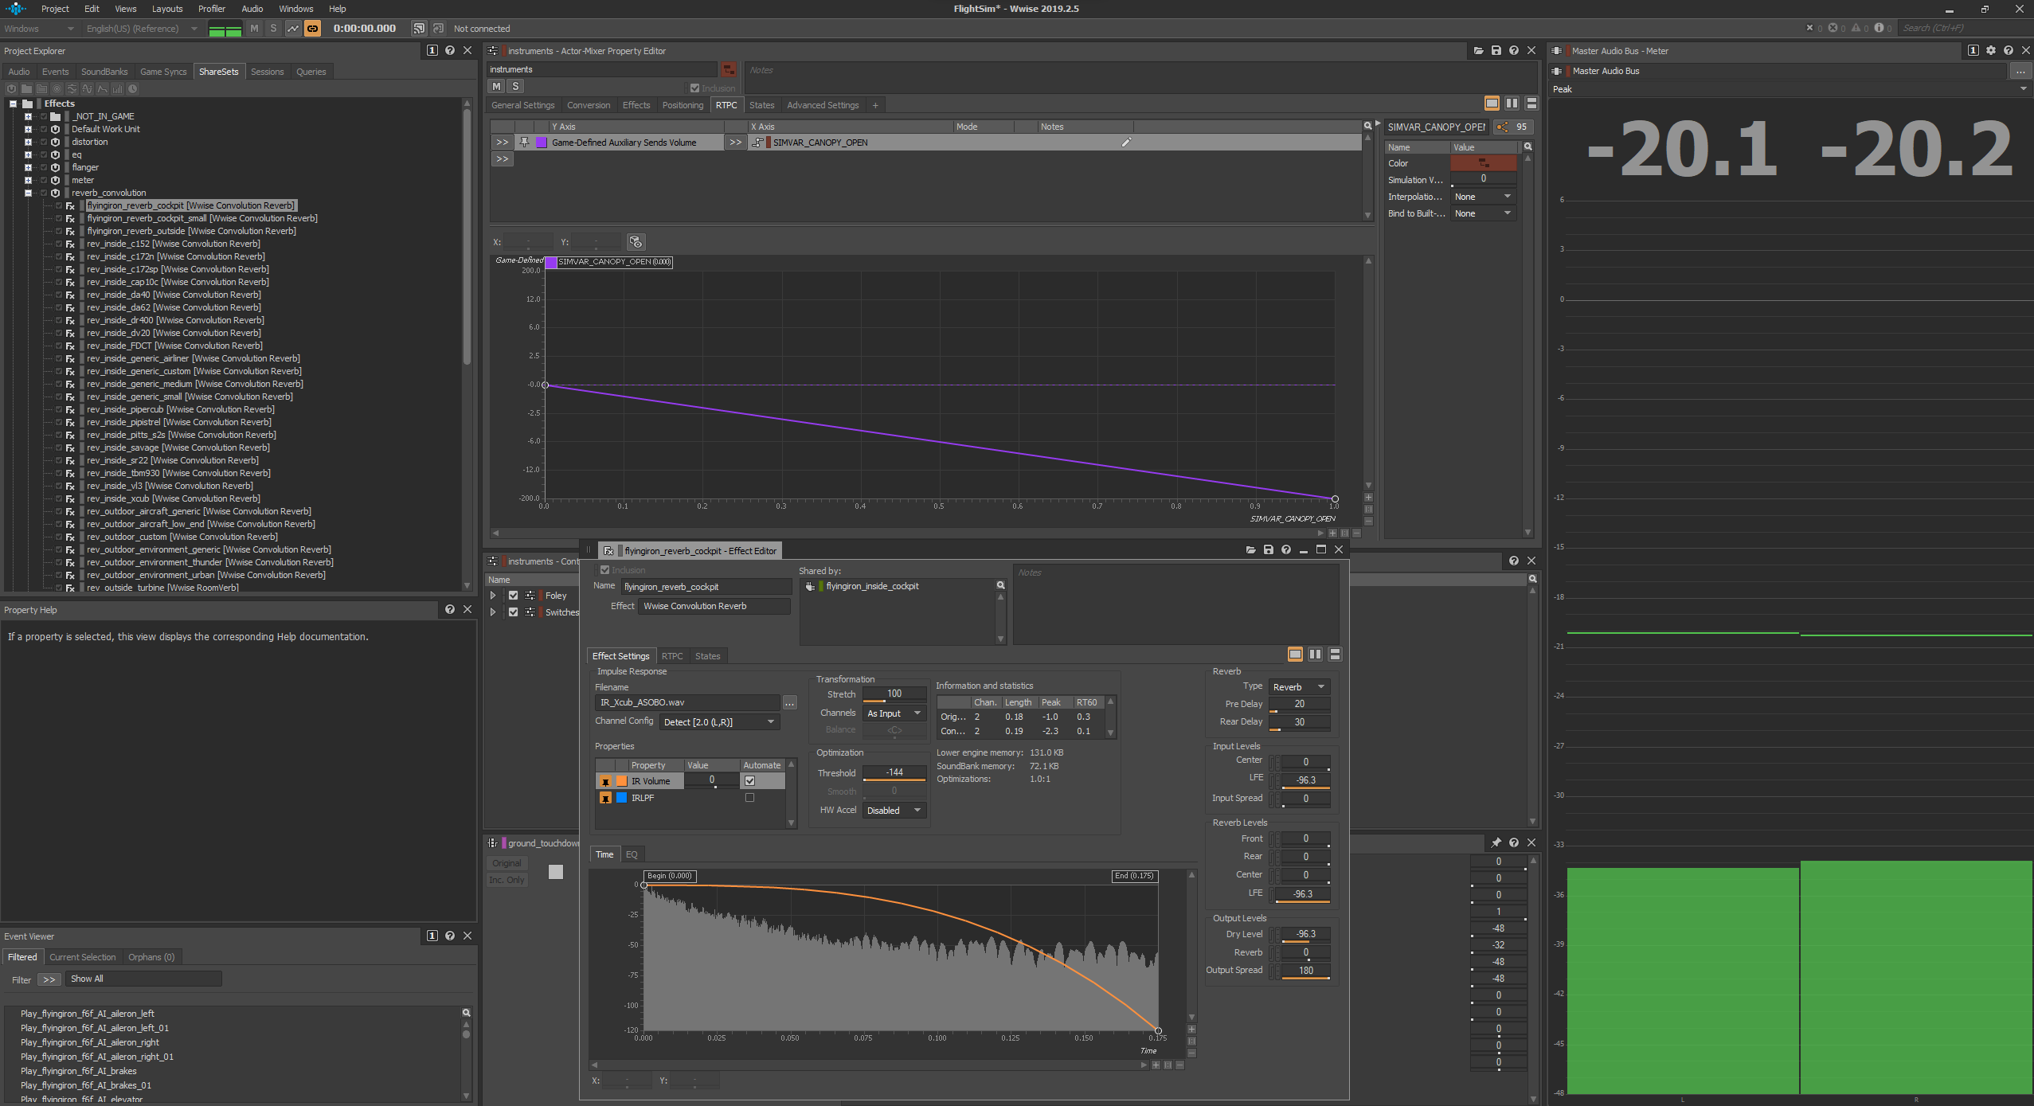
Task: Click the connect to remote platform icon
Action: click(x=419, y=29)
